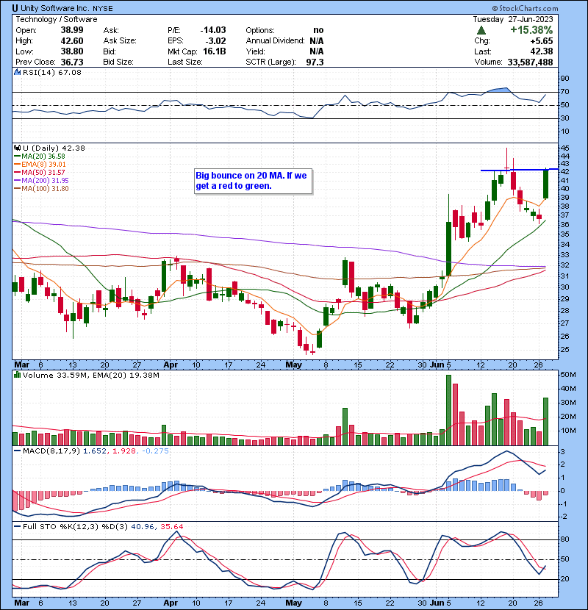Click the 'Bid Size:' label
Screen dimensions: 588x610
118,62
